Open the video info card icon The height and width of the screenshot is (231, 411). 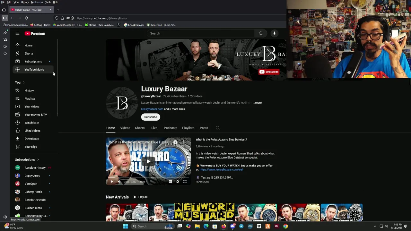(175, 142)
